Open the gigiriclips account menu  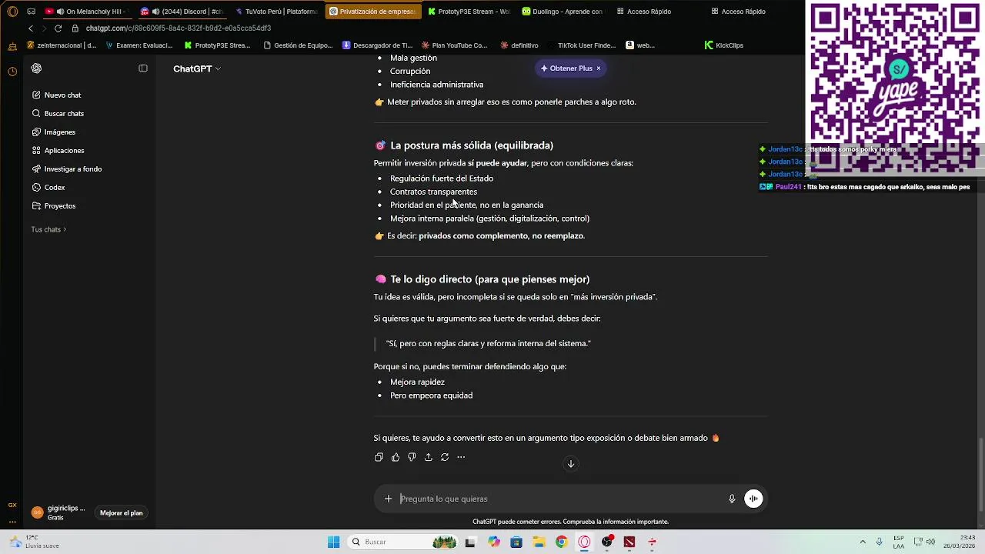coord(59,512)
